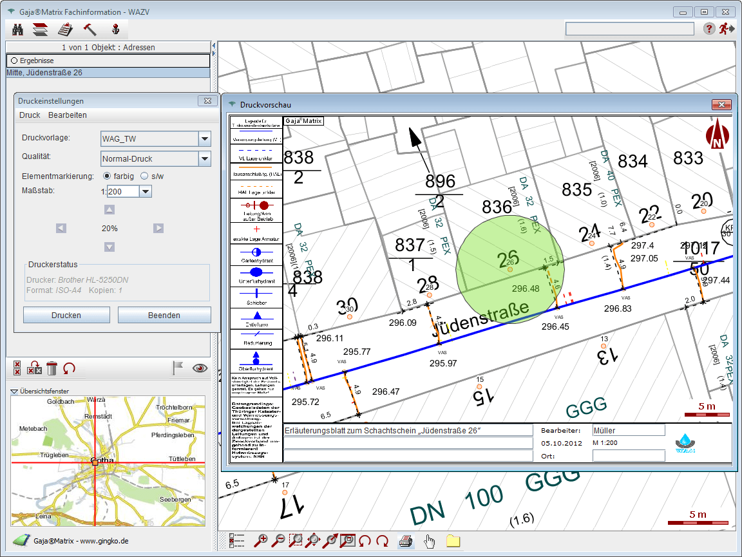Click the yellow folder icon
The width and height of the screenshot is (742, 557).
[x=453, y=541]
